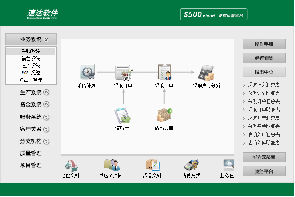Open the 估价入库汇总表 report link
The width and height of the screenshot is (295, 197).
click(264, 134)
